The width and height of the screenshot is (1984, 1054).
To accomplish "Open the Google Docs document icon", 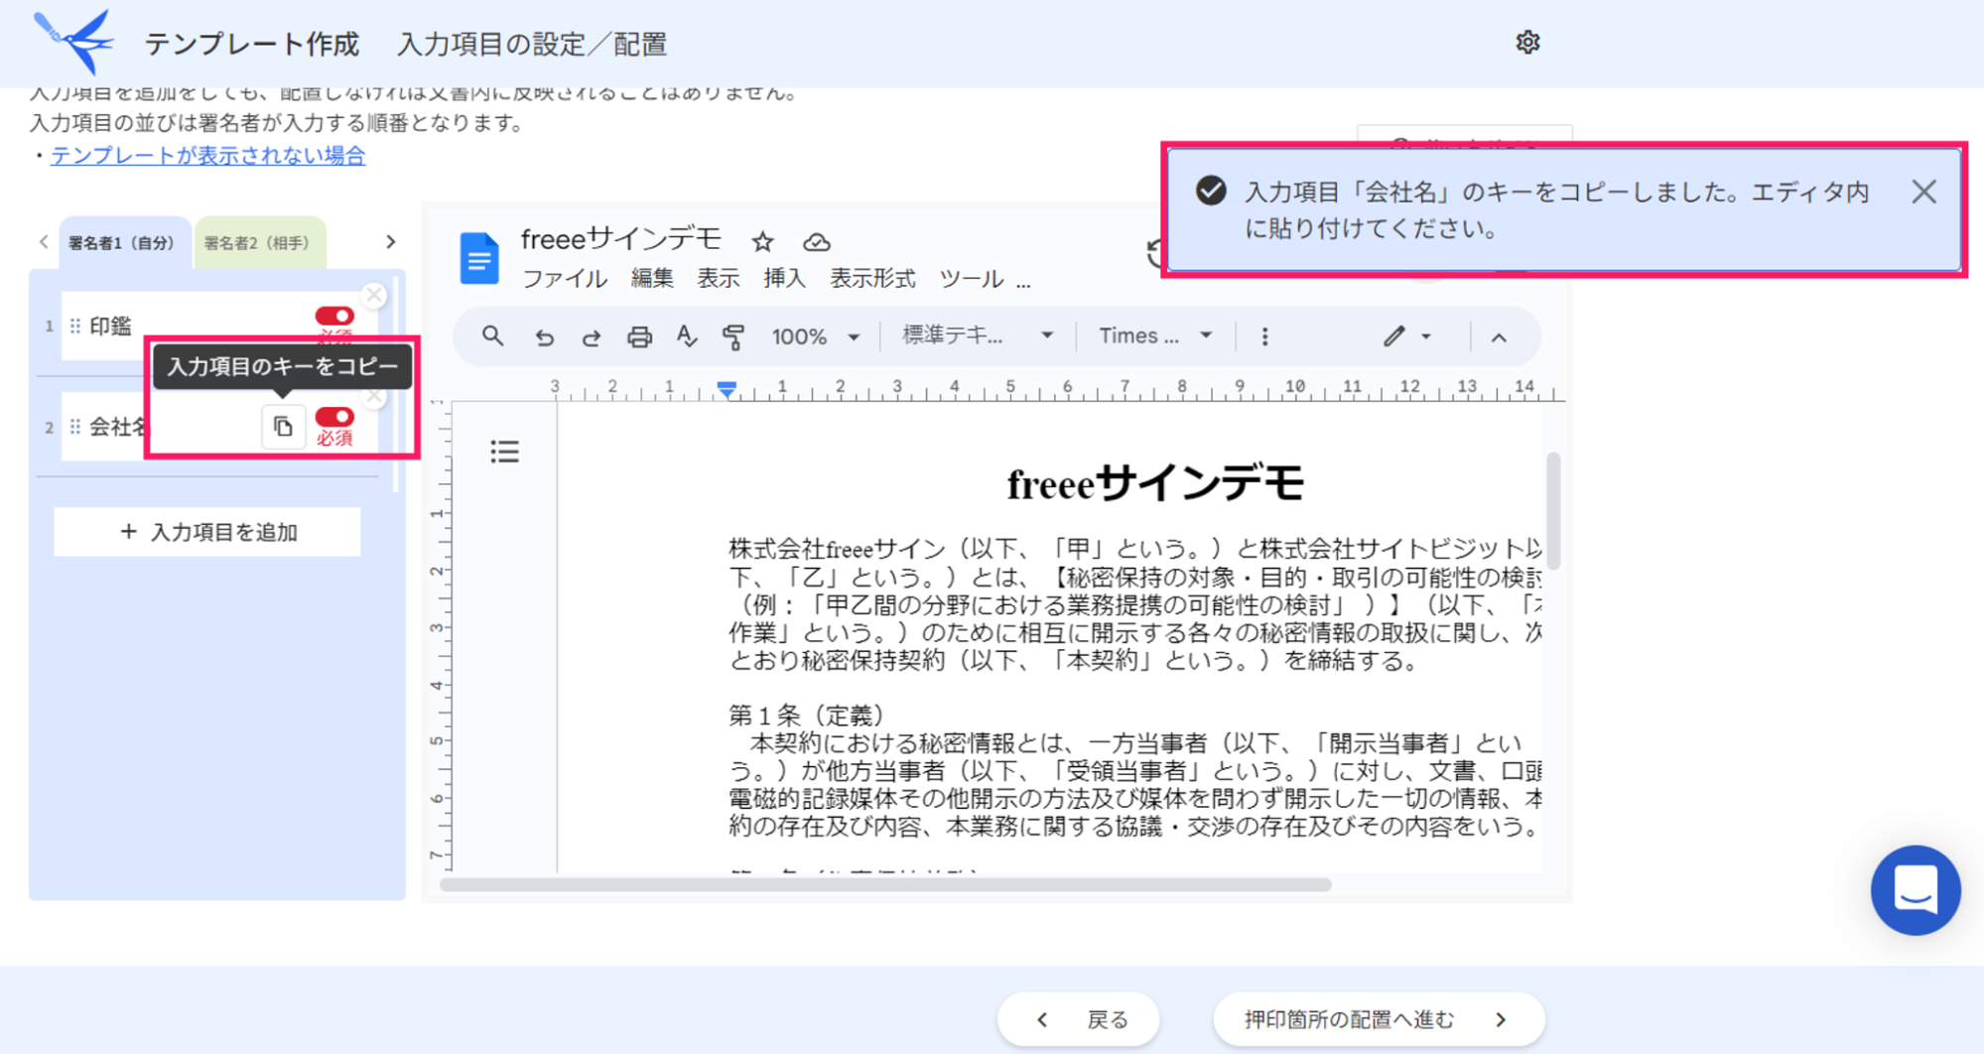I will (478, 258).
